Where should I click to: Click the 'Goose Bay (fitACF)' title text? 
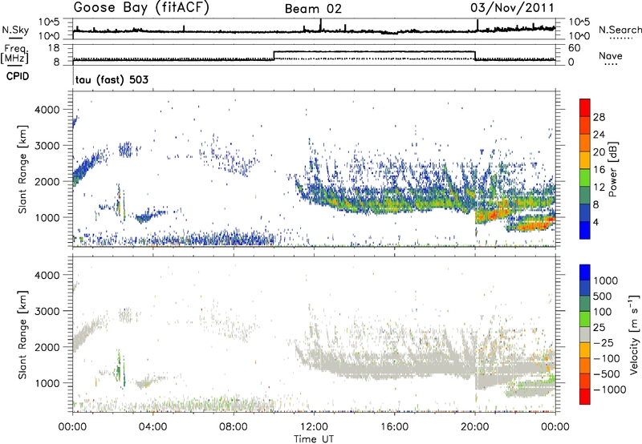pos(141,7)
